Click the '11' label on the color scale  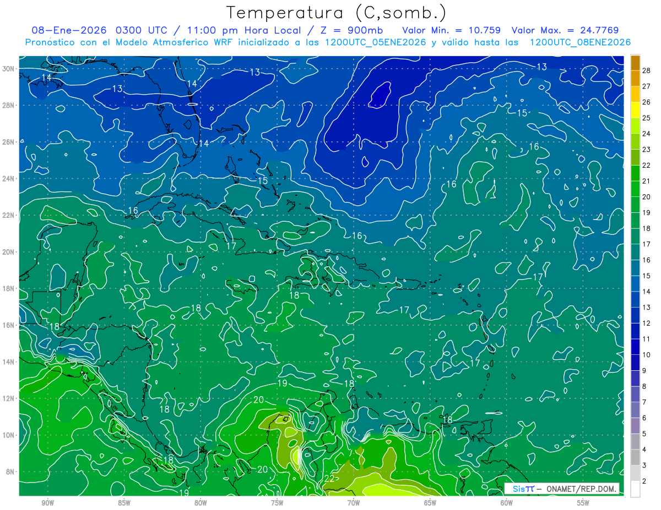[647, 339]
